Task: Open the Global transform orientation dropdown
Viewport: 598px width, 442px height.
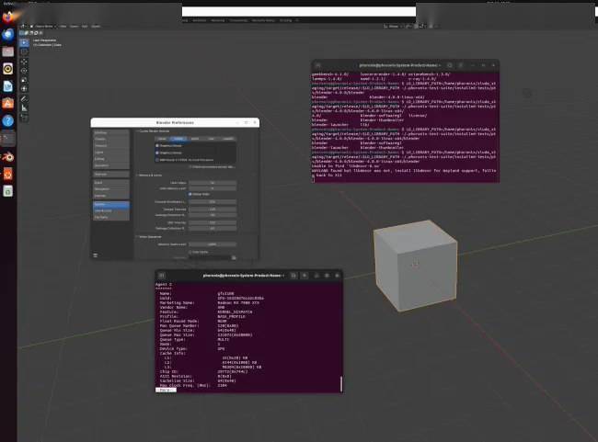Action: [392, 27]
